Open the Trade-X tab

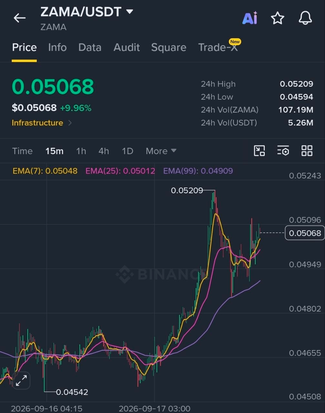tap(218, 47)
